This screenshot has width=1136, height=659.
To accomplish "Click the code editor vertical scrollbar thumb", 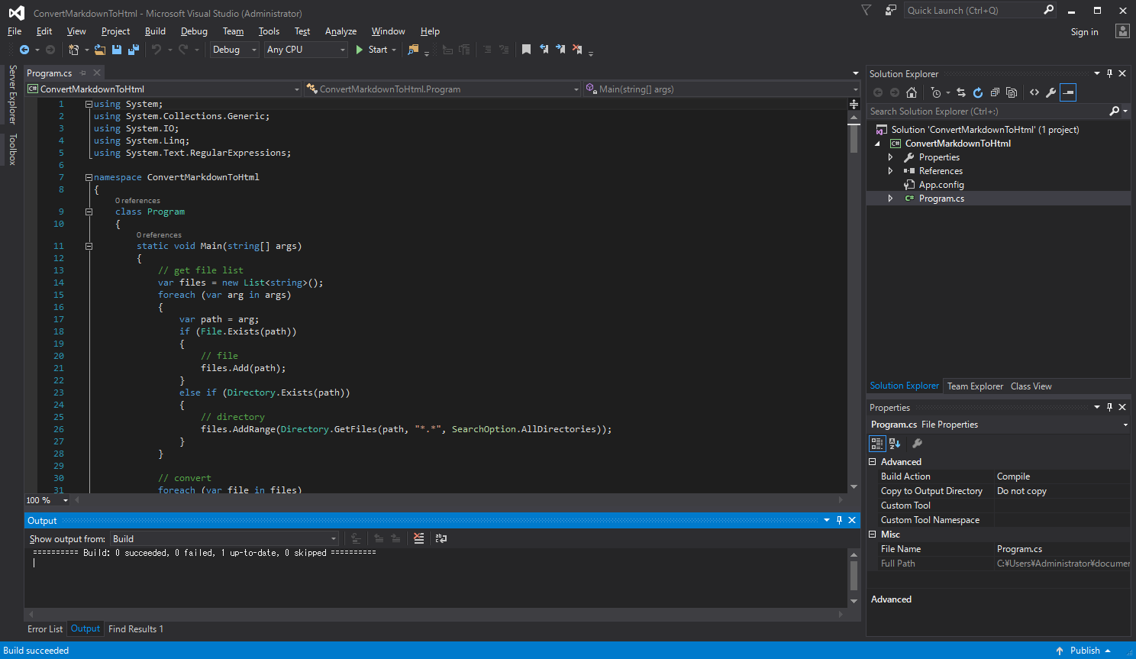I will coord(854,139).
